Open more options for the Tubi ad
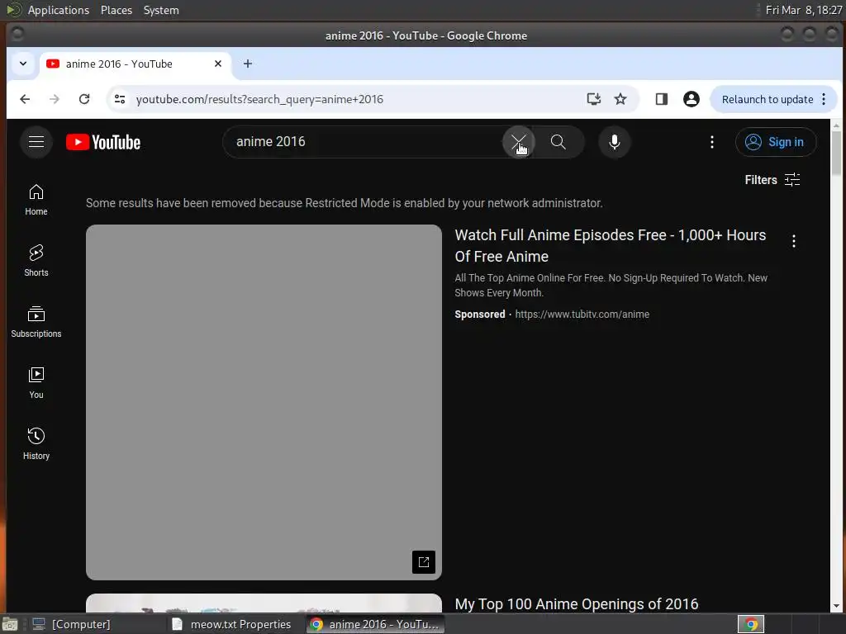The height and width of the screenshot is (634, 846). pyautogui.click(x=794, y=241)
